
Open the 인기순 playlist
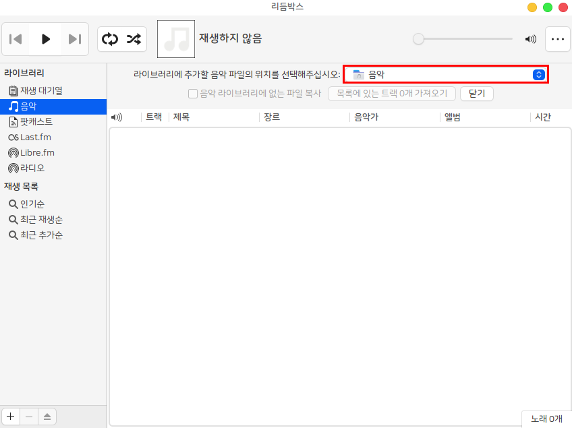tap(32, 204)
